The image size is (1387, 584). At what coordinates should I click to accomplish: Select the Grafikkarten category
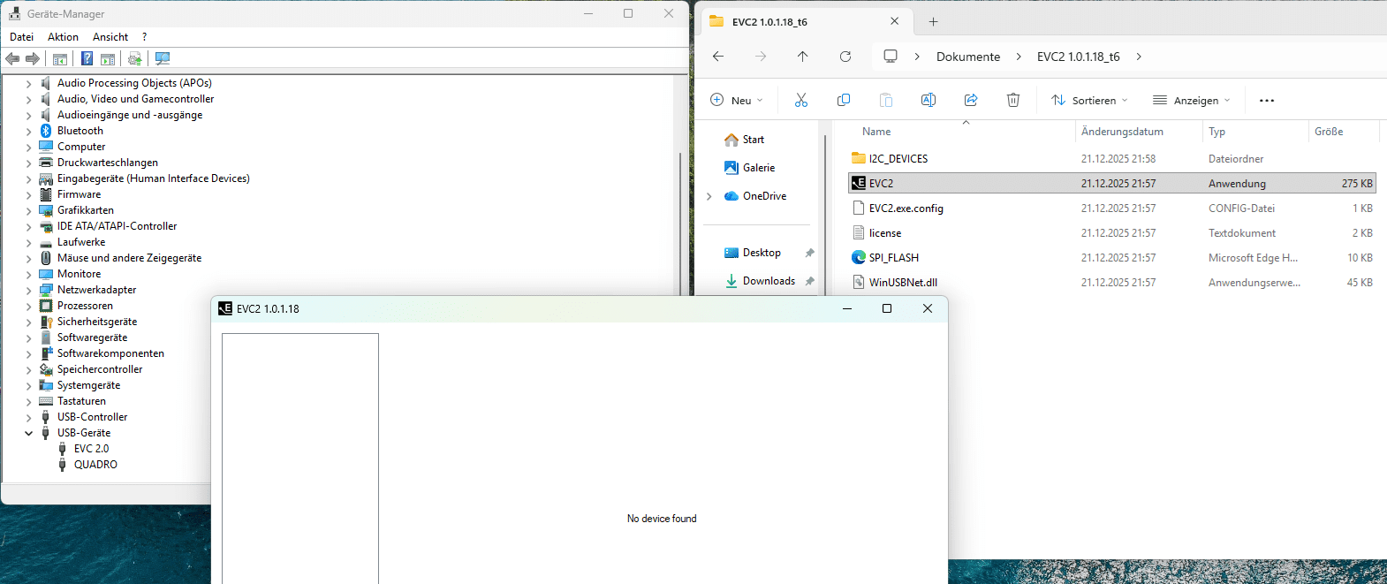click(86, 210)
